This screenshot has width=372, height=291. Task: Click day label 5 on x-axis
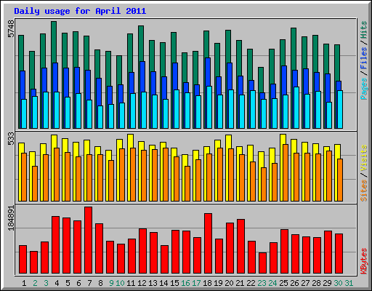[68, 283]
